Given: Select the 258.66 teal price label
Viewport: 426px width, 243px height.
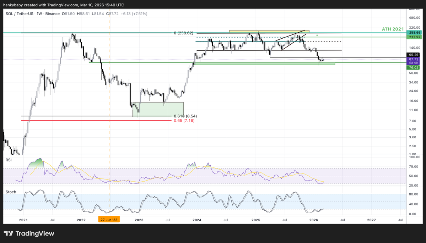Looking at the screenshot, I should tap(414, 33).
